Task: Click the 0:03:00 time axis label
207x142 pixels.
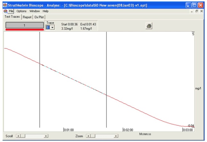Action: pos(188,130)
